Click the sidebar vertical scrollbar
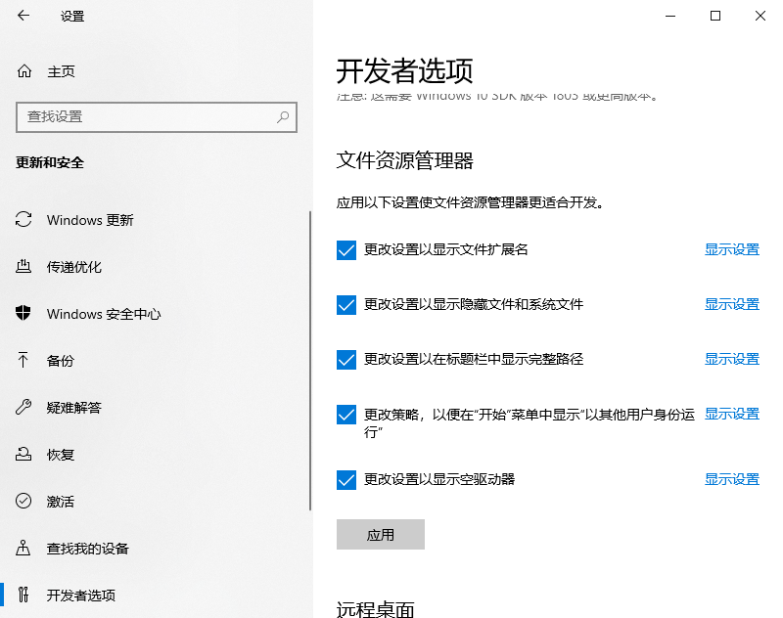The height and width of the screenshot is (618, 783). click(310, 361)
